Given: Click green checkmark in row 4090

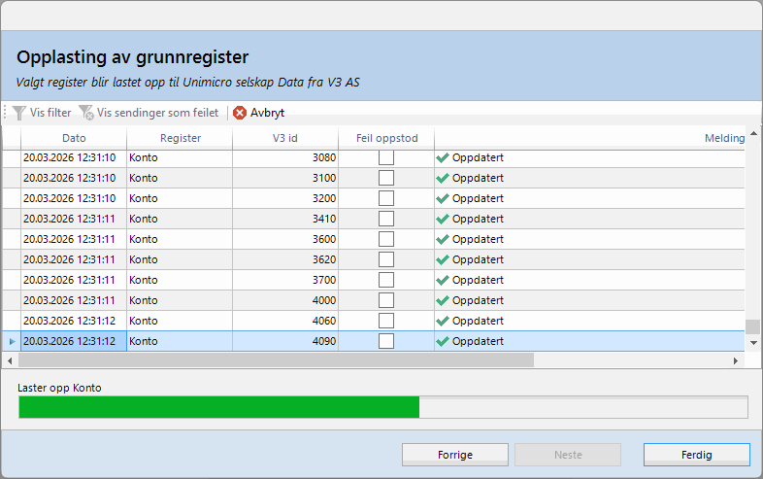Looking at the screenshot, I should (443, 341).
